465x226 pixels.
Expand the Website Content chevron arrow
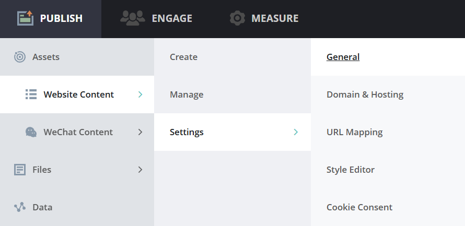point(140,94)
